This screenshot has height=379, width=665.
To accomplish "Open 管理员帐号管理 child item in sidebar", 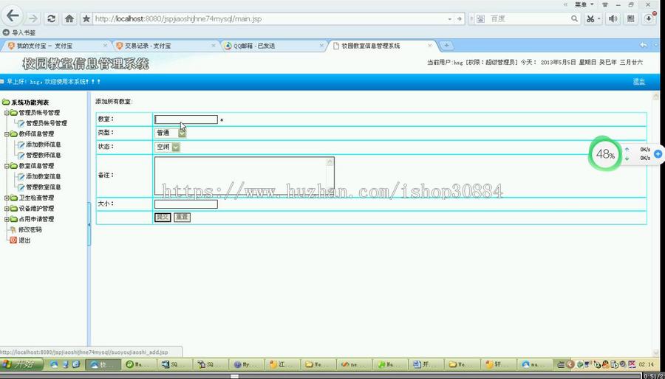I will (x=47, y=123).
